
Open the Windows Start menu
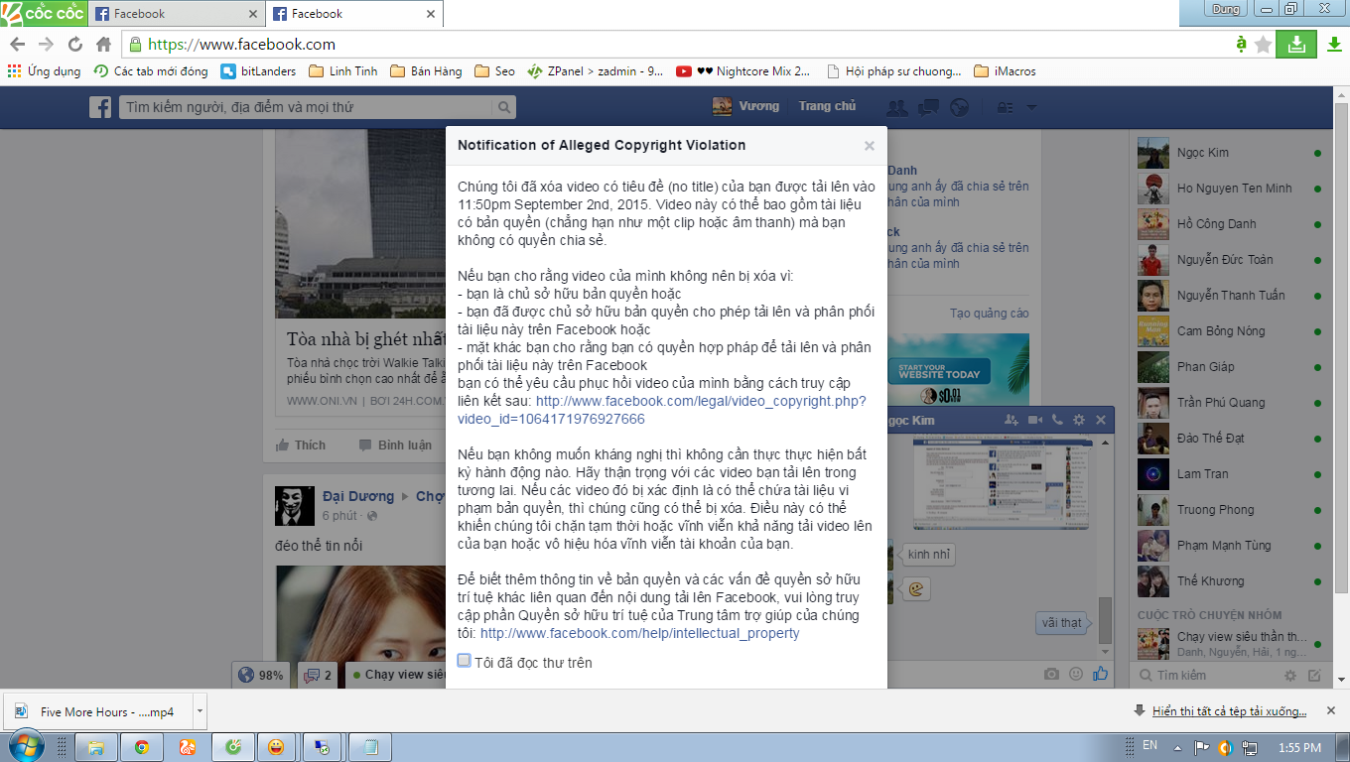point(27,746)
